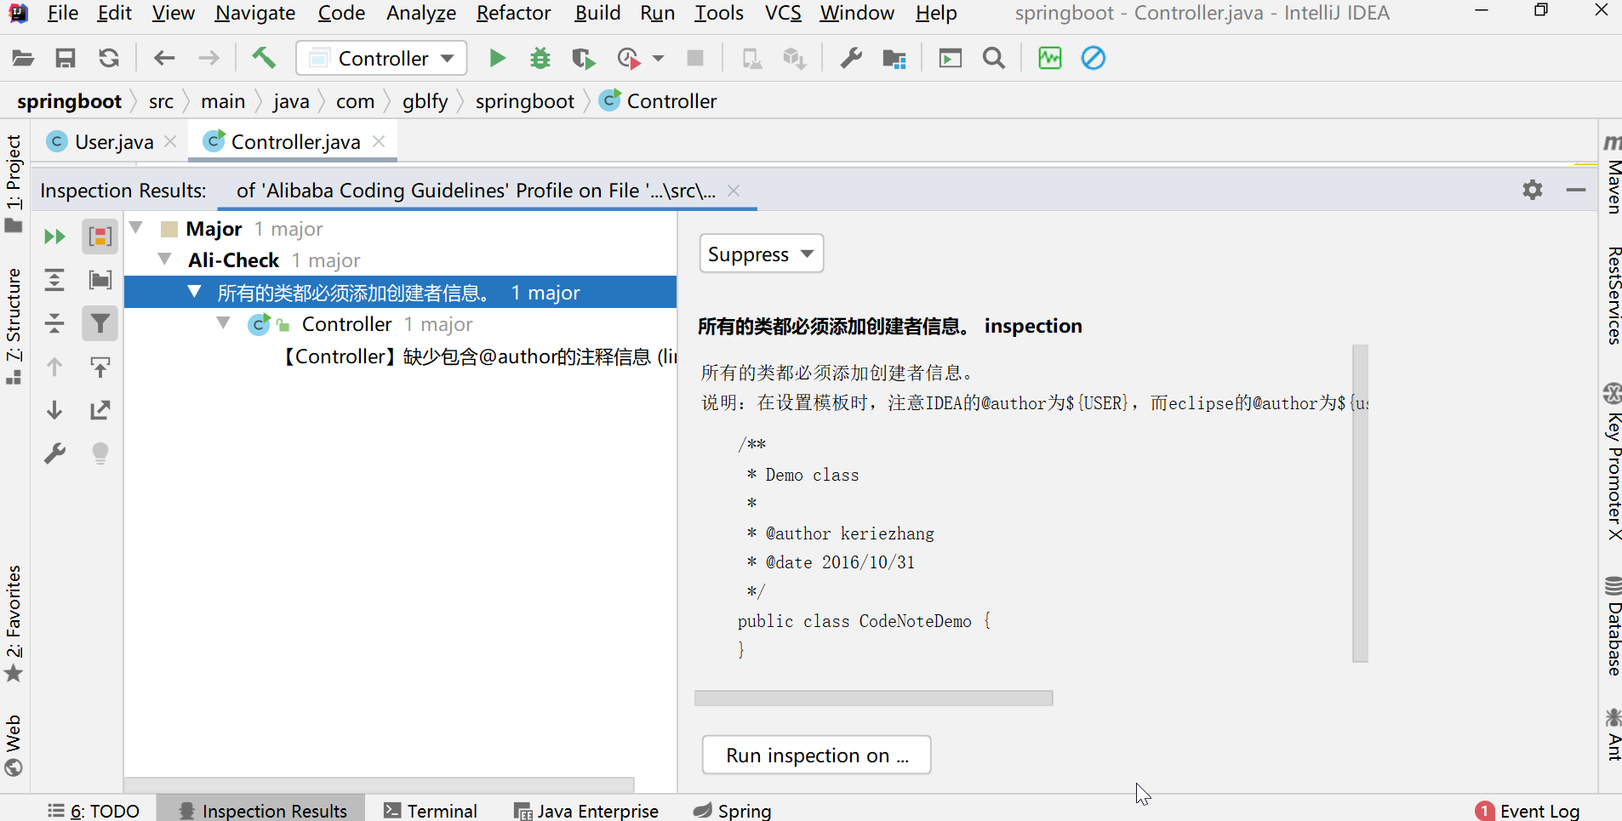
Task: Expand all nodes in inspection tree
Action: click(54, 280)
